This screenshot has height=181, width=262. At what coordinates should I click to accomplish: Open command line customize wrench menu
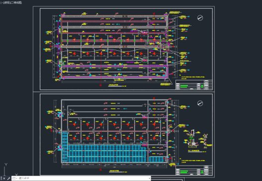pos(8,179)
